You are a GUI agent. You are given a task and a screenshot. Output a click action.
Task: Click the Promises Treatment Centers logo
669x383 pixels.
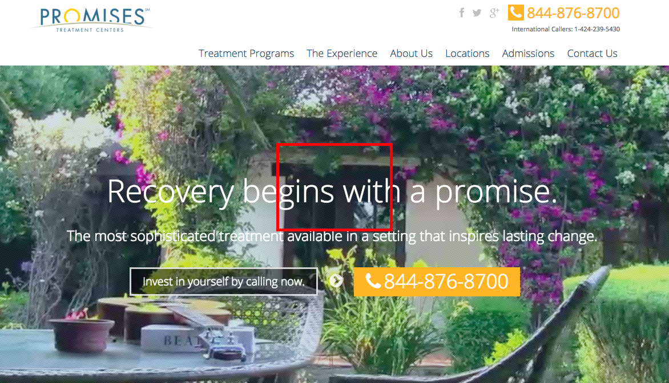pos(91,19)
